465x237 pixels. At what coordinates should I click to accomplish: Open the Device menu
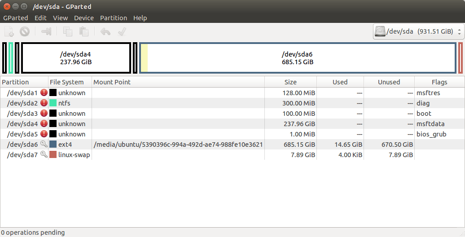click(x=84, y=18)
